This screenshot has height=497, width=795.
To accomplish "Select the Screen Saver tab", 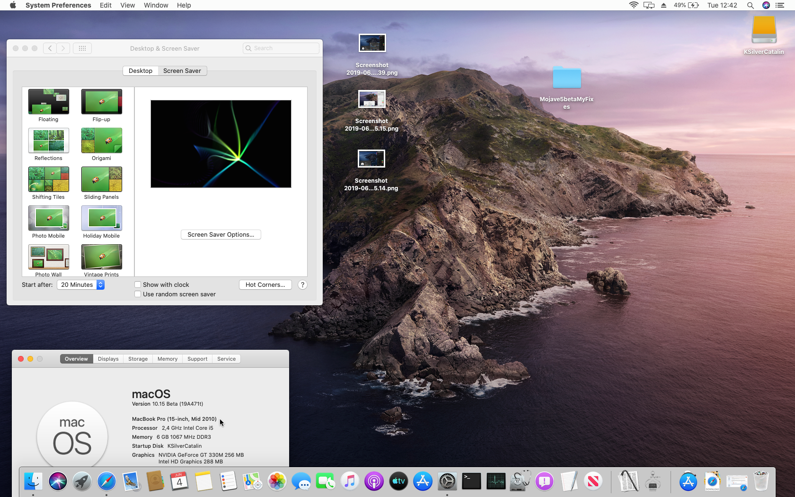I will pos(182,71).
